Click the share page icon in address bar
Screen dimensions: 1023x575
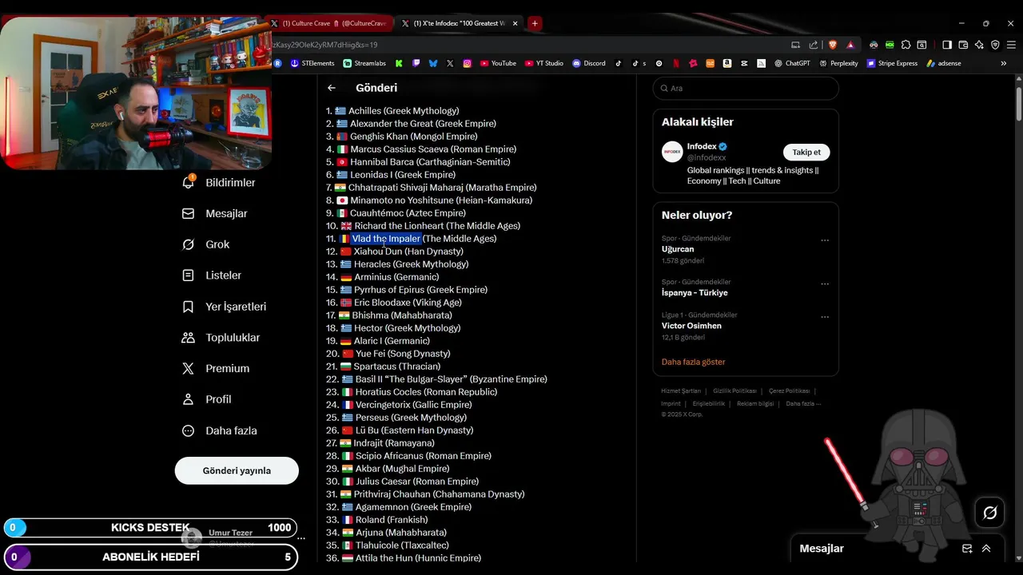coord(813,45)
